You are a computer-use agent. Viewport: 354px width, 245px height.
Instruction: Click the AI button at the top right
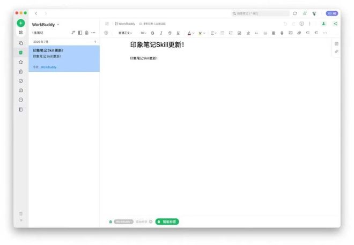click(332, 13)
